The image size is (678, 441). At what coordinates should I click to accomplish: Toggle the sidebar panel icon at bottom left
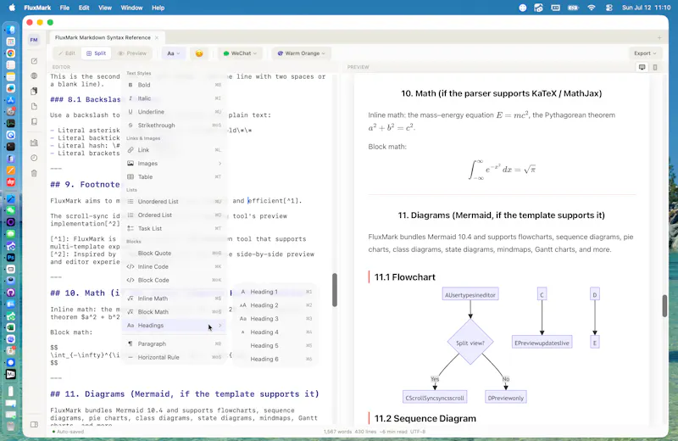(34, 425)
